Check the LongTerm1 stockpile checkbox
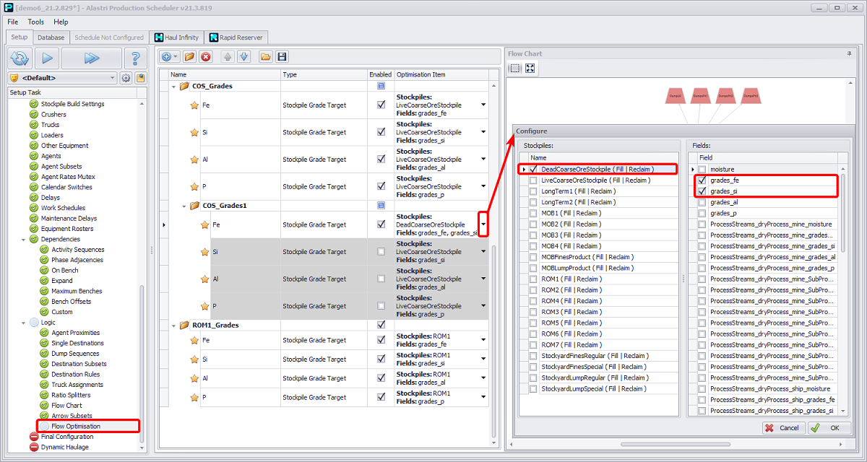This screenshot has height=462, width=867. 533,191
